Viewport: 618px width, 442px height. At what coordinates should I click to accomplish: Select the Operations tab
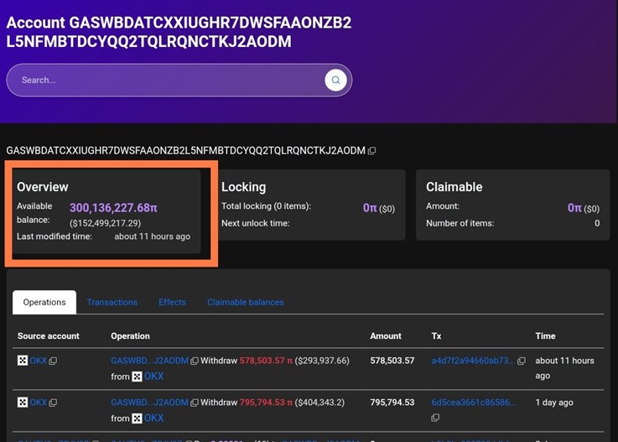[x=44, y=302]
